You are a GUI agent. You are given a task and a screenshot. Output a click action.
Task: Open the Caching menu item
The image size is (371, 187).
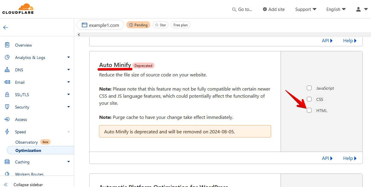point(22,162)
